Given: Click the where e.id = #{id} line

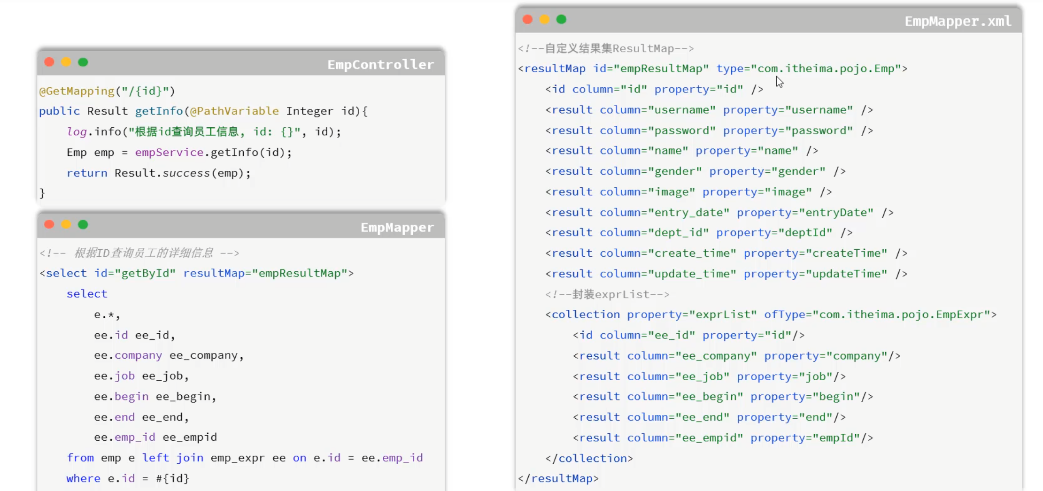Looking at the screenshot, I should pos(128,478).
